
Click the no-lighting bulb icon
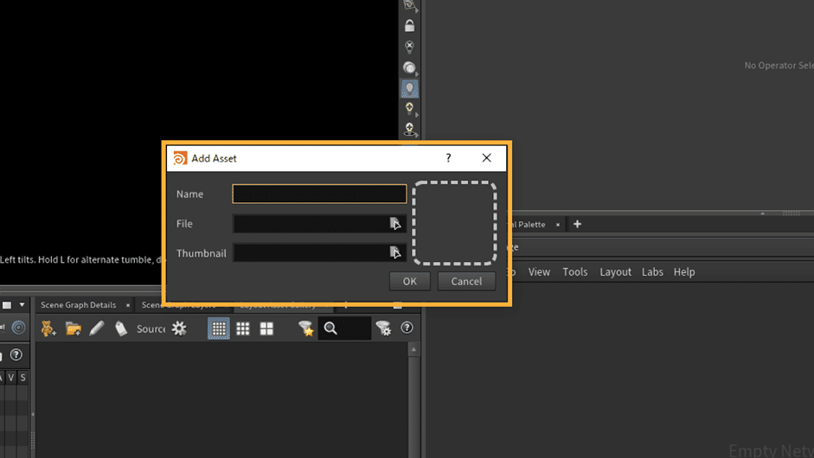(x=410, y=47)
